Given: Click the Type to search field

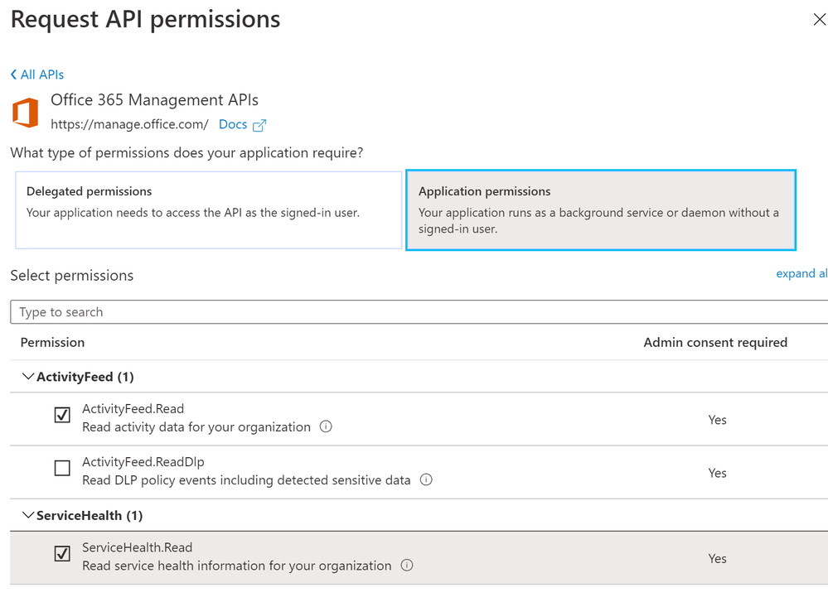Looking at the screenshot, I should [x=419, y=312].
